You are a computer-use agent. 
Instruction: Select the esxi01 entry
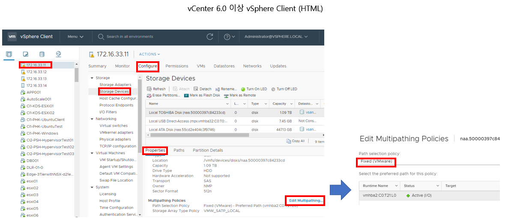(30, 181)
